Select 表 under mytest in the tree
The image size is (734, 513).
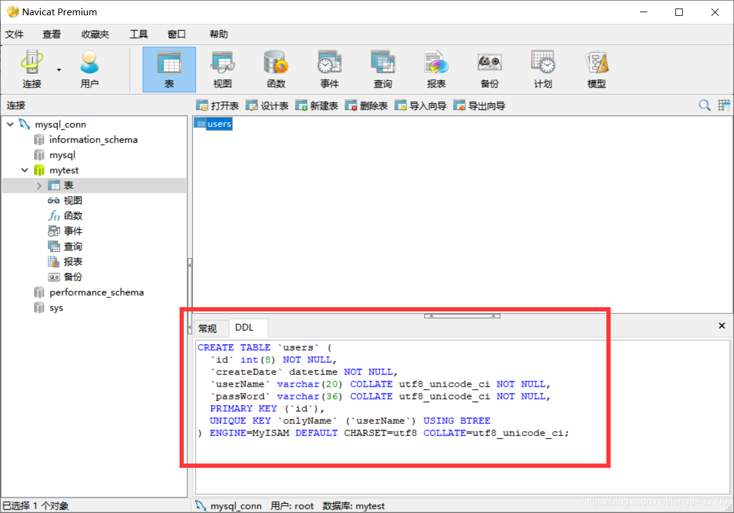(68, 186)
